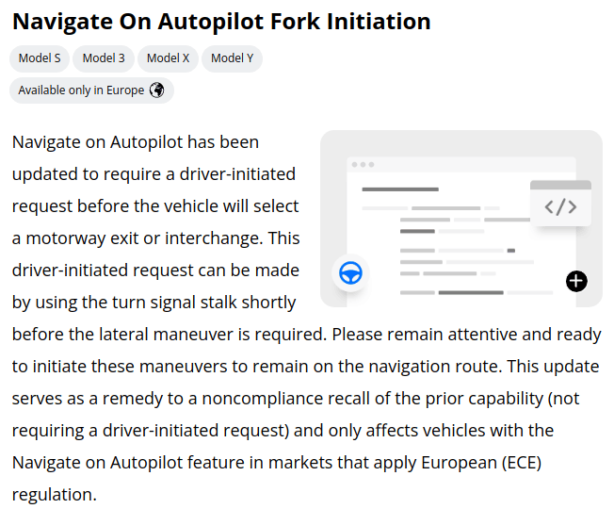The height and width of the screenshot is (525, 614).
Task: Click the phrase 'turn signal stalk' in text
Action: [180, 303]
